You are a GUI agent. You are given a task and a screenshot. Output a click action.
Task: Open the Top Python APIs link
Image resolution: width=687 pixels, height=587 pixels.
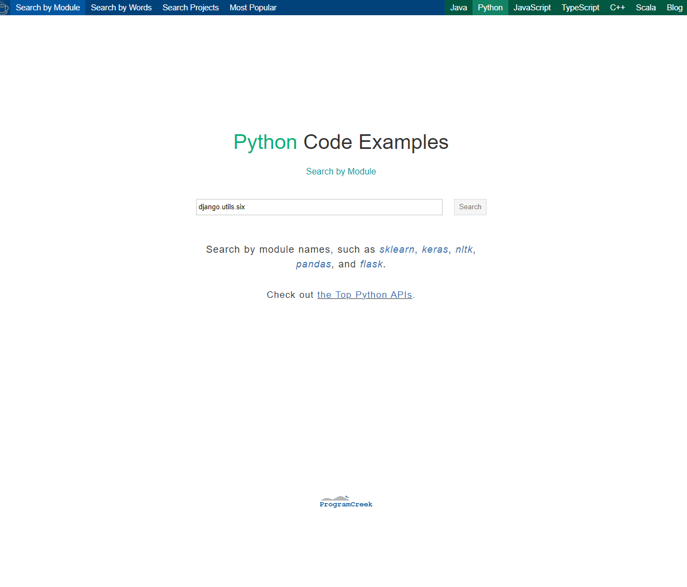tap(364, 295)
